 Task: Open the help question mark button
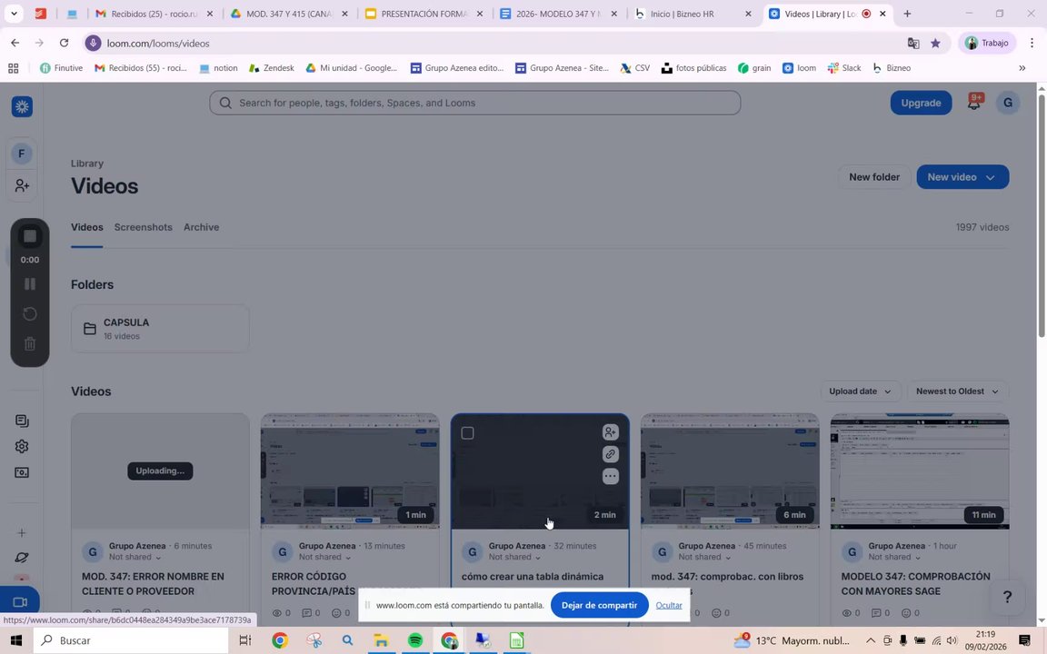(1008, 597)
